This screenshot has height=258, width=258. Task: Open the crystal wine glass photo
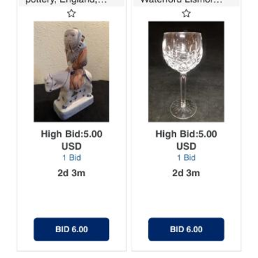click(x=186, y=72)
